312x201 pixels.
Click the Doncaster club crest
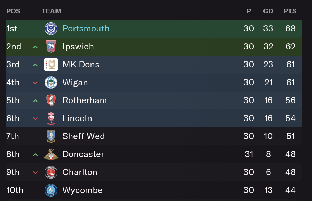51,154
